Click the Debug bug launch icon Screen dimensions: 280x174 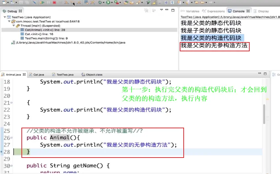(x=100, y=2)
